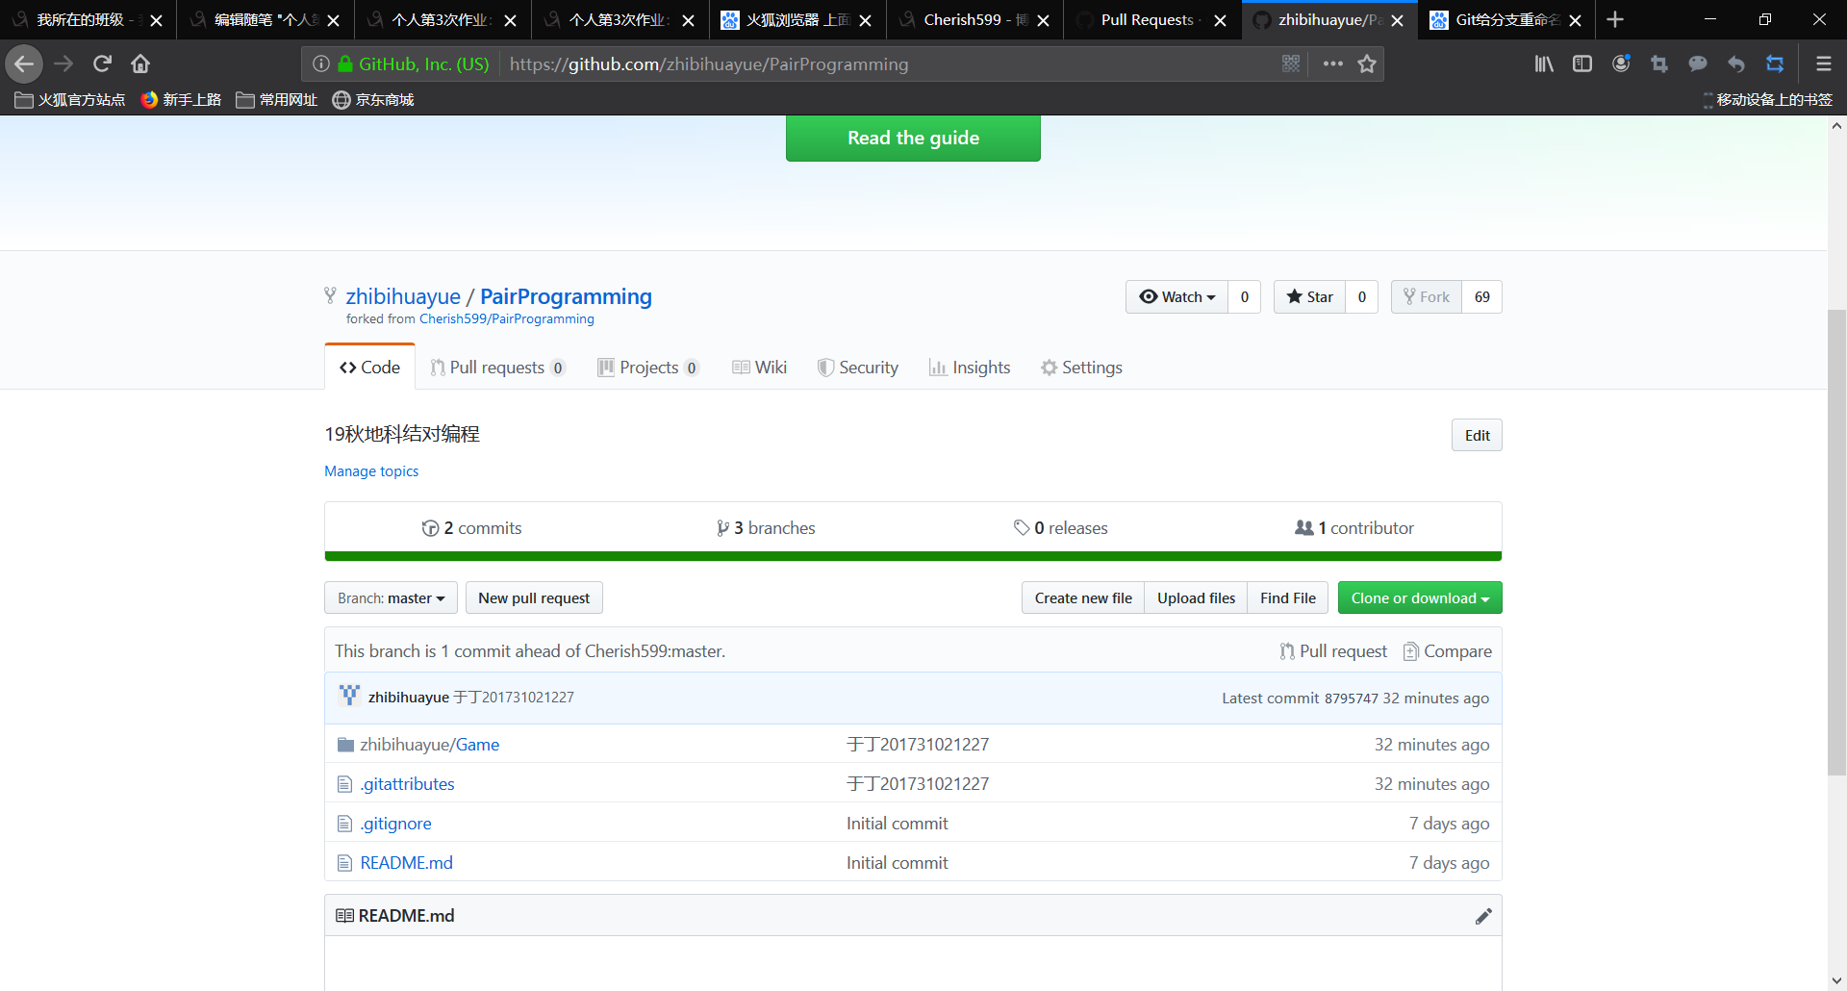The image size is (1847, 991).
Task: Open the .gitignore file
Action: tap(395, 823)
